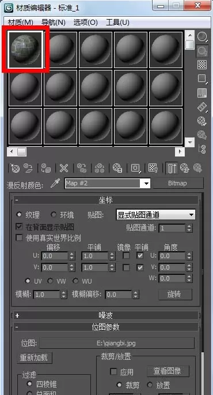Click Go Forward to Sibling icon

198,168
